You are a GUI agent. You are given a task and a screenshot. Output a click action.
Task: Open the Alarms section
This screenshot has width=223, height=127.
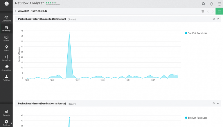(x=6, y=39)
